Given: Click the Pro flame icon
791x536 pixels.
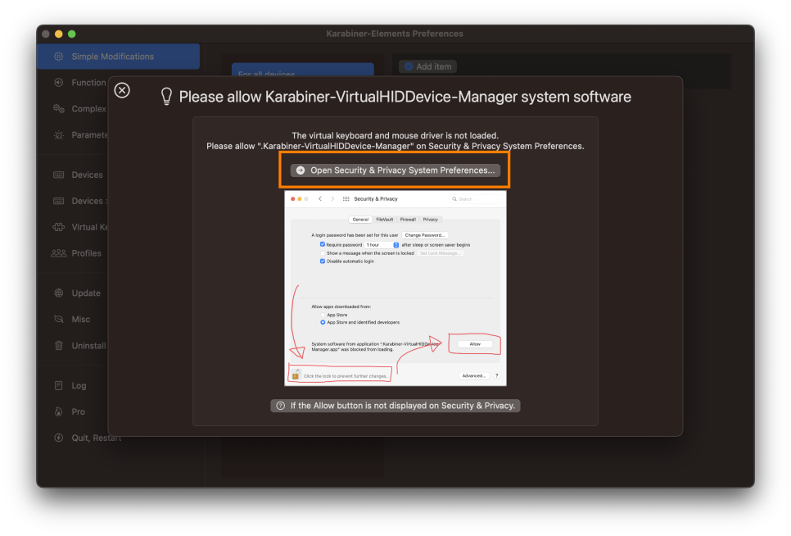Looking at the screenshot, I should click(58, 412).
